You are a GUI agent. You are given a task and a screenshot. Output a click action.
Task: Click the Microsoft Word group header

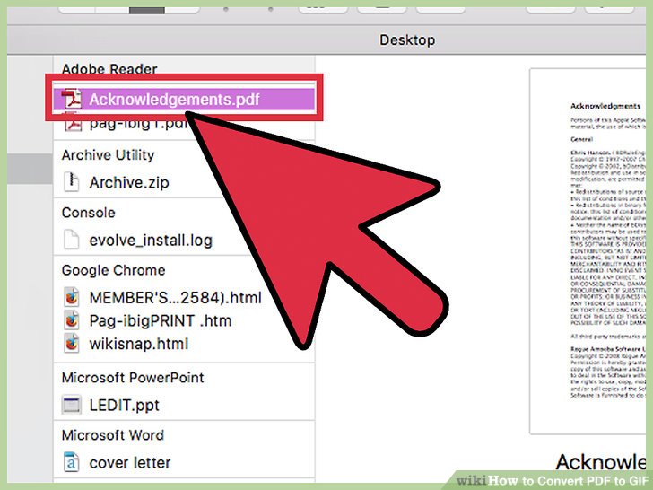[x=113, y=435]
